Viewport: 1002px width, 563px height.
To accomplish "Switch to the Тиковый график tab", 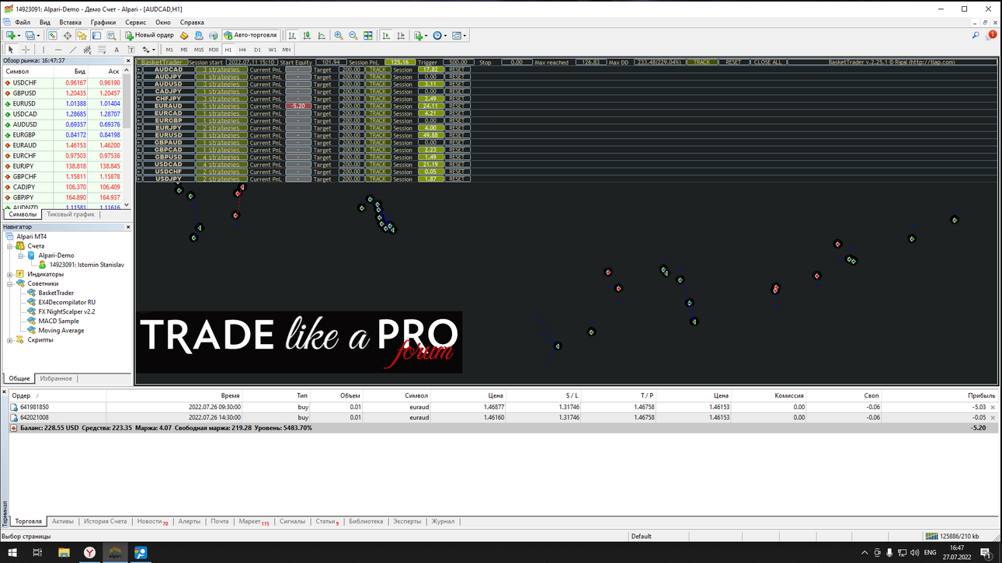I will click(x=71, y=214).
